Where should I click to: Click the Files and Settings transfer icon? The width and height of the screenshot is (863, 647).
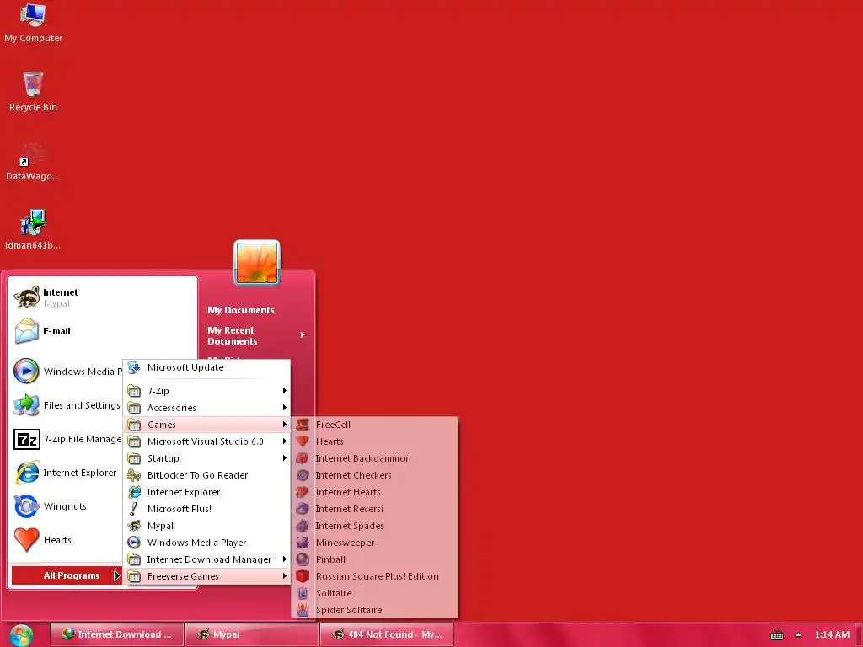point(26,405)
